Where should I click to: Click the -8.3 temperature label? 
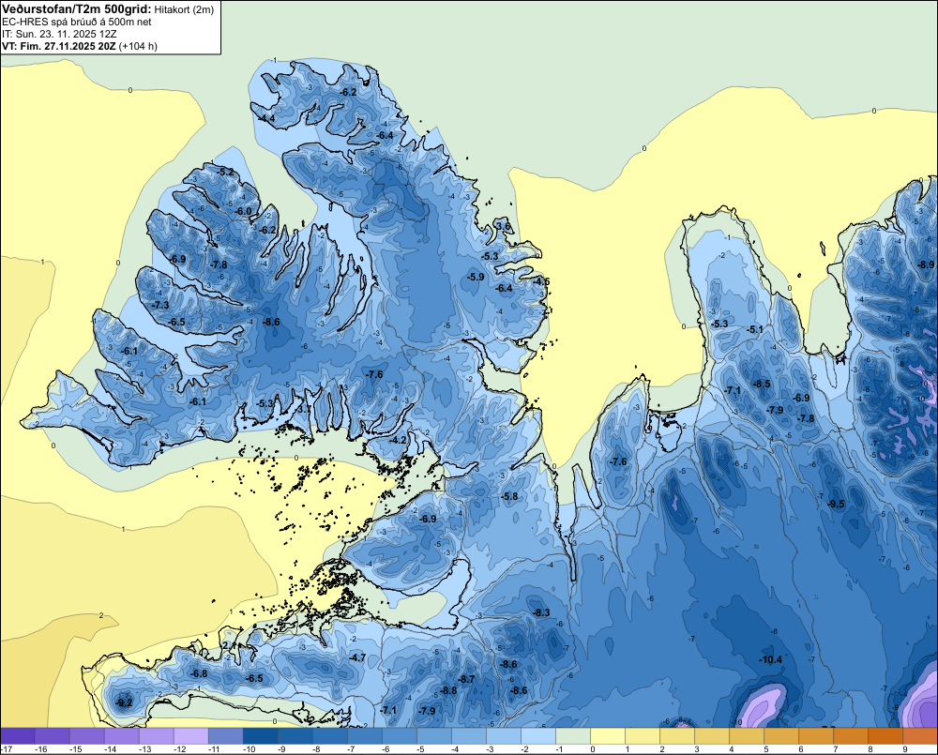pos(541,612)
